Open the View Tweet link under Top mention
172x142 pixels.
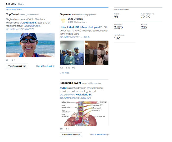click(65, 73)
